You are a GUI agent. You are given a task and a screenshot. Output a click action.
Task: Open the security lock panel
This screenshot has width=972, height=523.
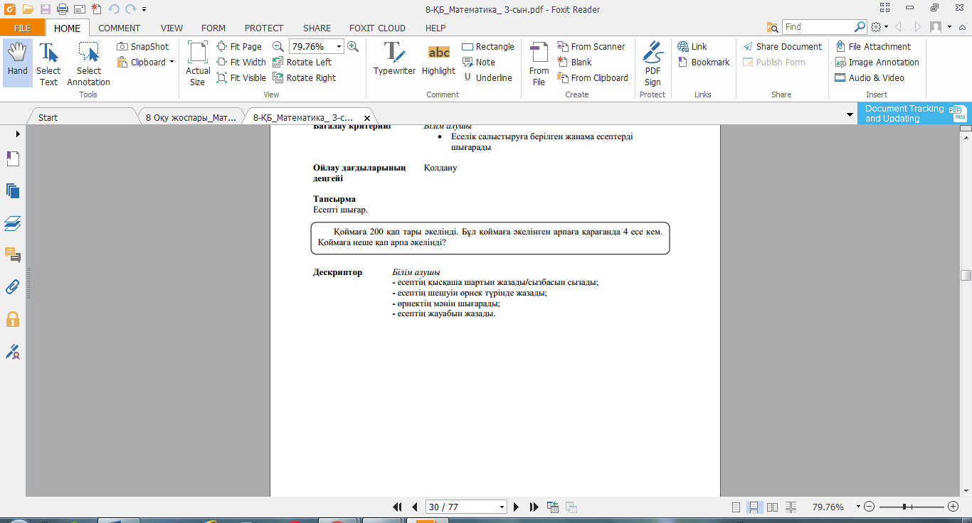13,319
